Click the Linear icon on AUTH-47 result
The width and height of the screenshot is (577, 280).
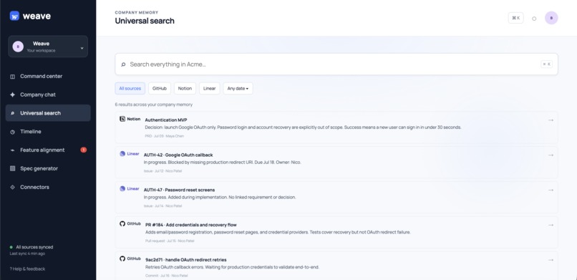[122, 189]
